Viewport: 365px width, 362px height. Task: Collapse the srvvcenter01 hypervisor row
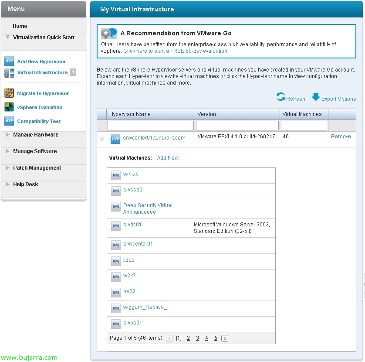(102, 139)
